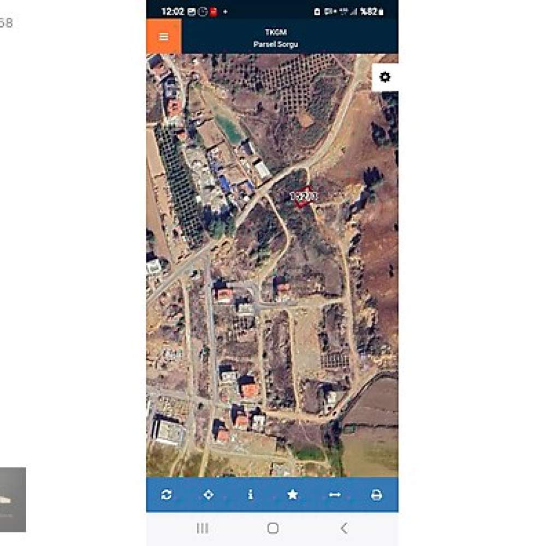Screen dimensions: 546x546
Task: Add parcel to favorites with star icon
Action: tap(293, 495)
